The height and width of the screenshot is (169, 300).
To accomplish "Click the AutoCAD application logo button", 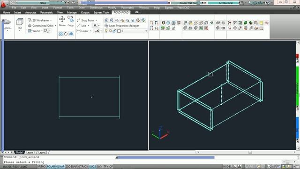I will tap(3, 4).
